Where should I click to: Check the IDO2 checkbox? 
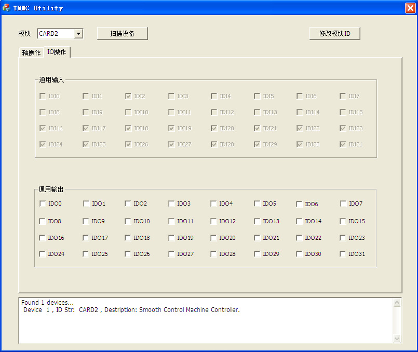click(128, 204)
